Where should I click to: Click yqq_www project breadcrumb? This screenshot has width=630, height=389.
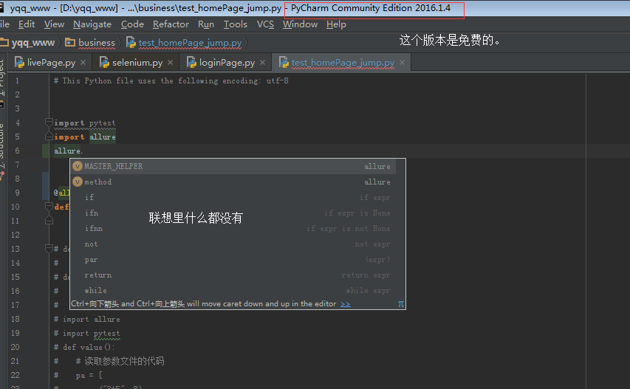point(33,43)
